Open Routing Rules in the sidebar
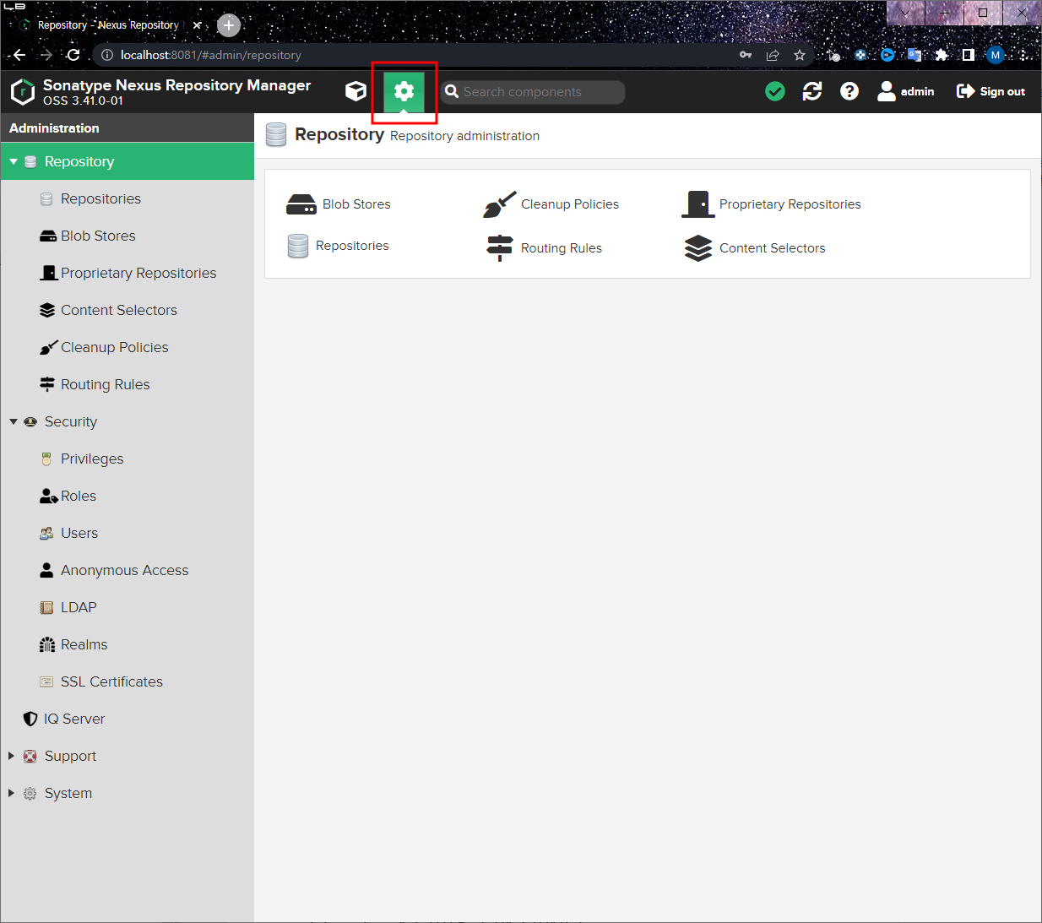 128,384
